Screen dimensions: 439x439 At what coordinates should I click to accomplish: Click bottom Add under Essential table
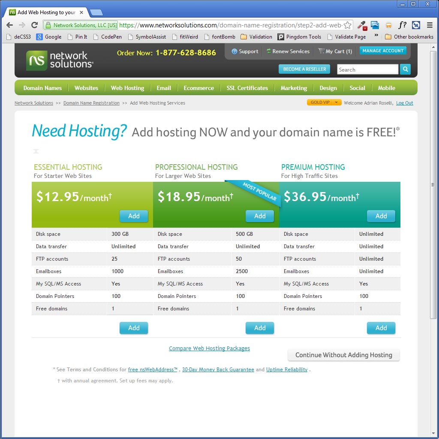click(x=134, y=328)
